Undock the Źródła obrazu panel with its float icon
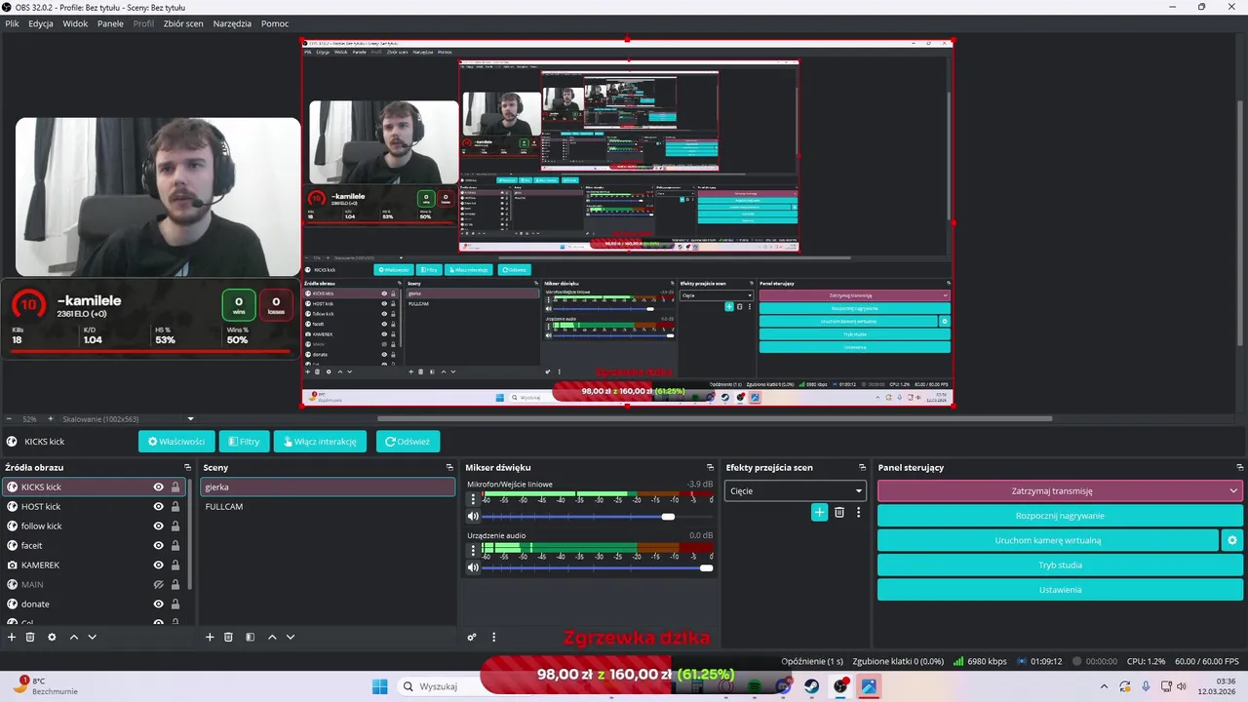Viewport: 1248px width, 702px height. 187,468
